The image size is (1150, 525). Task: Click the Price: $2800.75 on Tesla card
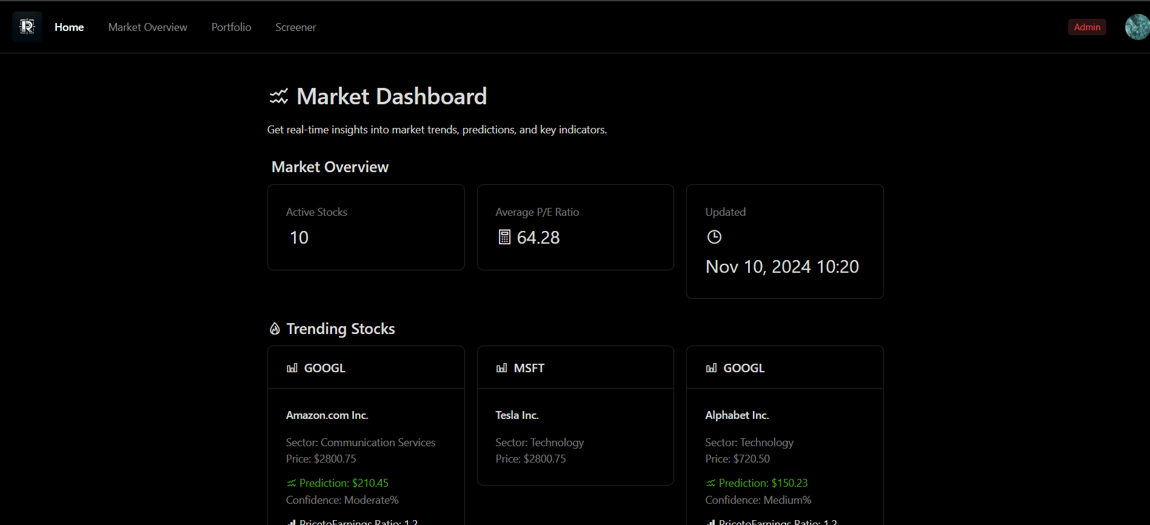(530, 459)
